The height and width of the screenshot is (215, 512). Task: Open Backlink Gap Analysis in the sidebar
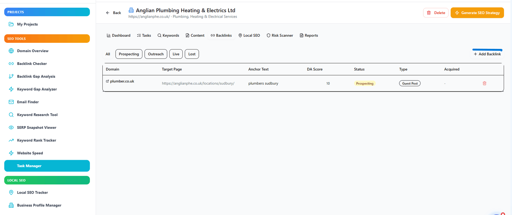click(47, 76)
